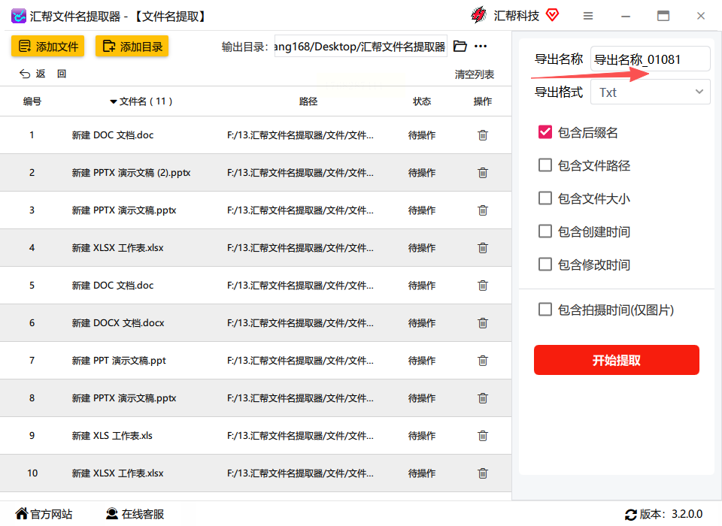Click the 清空列表 clear list option
Screen dimensions: 722x526
[475, 74]
